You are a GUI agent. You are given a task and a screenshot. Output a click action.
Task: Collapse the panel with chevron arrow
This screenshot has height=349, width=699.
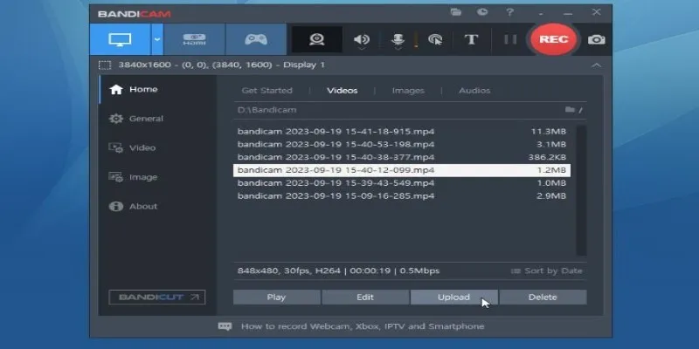596,65
